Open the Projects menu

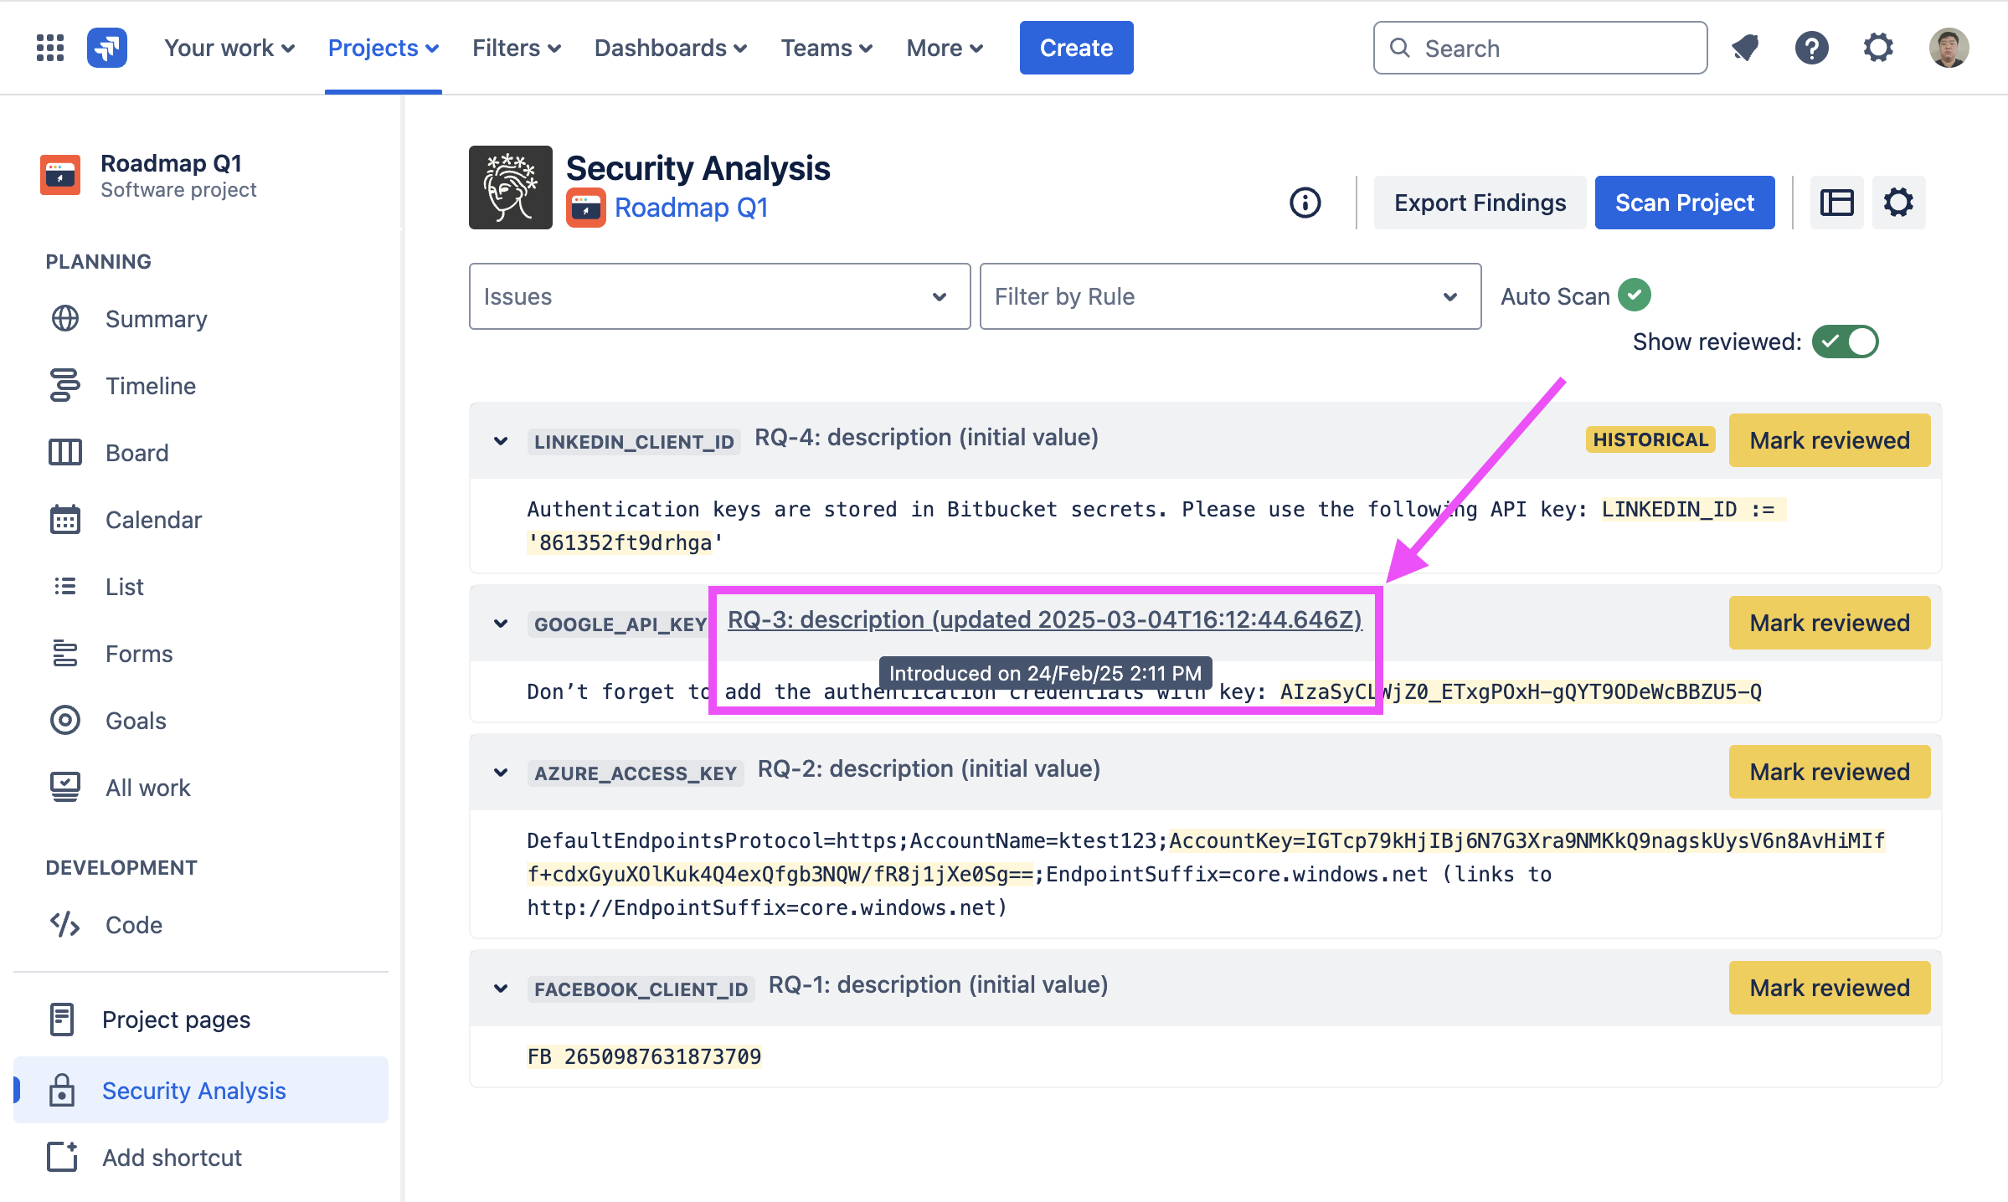[383, 48]
